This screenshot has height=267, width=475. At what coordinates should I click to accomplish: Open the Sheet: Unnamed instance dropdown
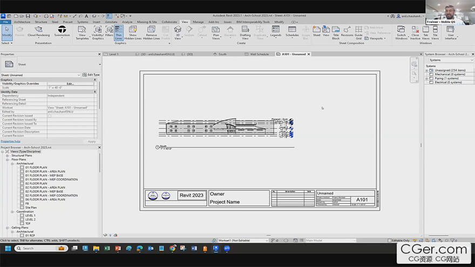coord(40,75)
